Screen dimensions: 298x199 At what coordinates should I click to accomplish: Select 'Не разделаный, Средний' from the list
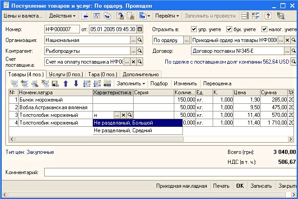pos(122,130)
